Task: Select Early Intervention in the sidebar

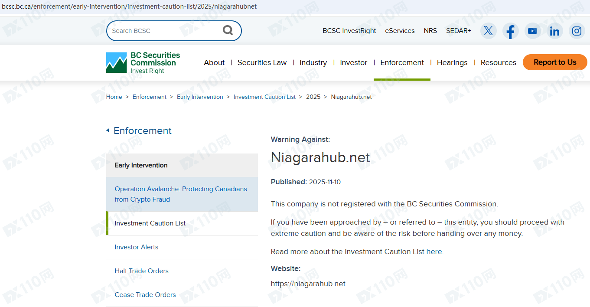Action: 182,165
